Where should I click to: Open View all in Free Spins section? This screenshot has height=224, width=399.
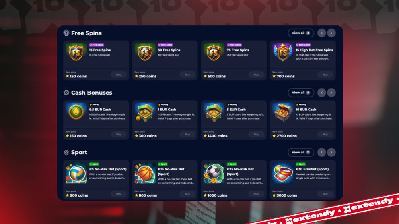click(301, 33)
